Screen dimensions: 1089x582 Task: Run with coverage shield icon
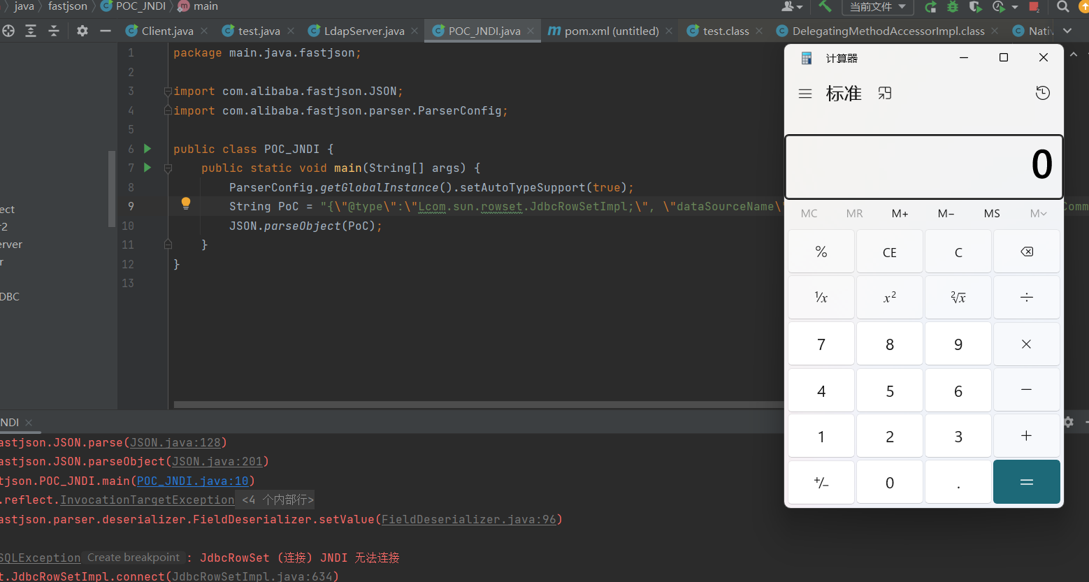[975, 7]
